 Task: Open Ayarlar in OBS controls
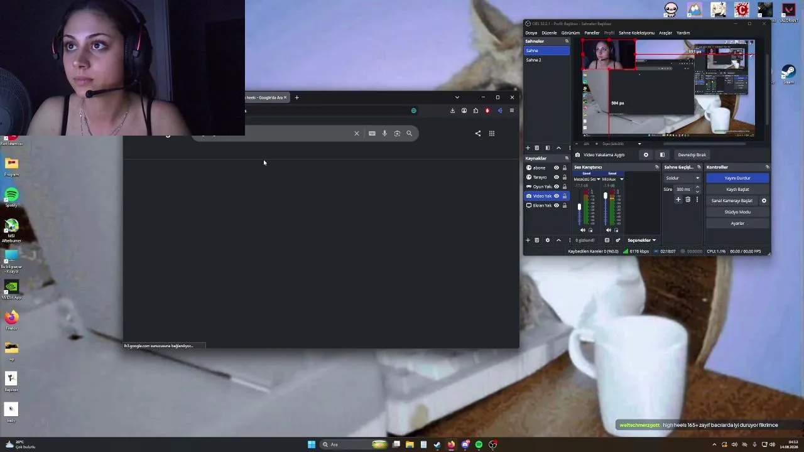[x=737, y=223]
